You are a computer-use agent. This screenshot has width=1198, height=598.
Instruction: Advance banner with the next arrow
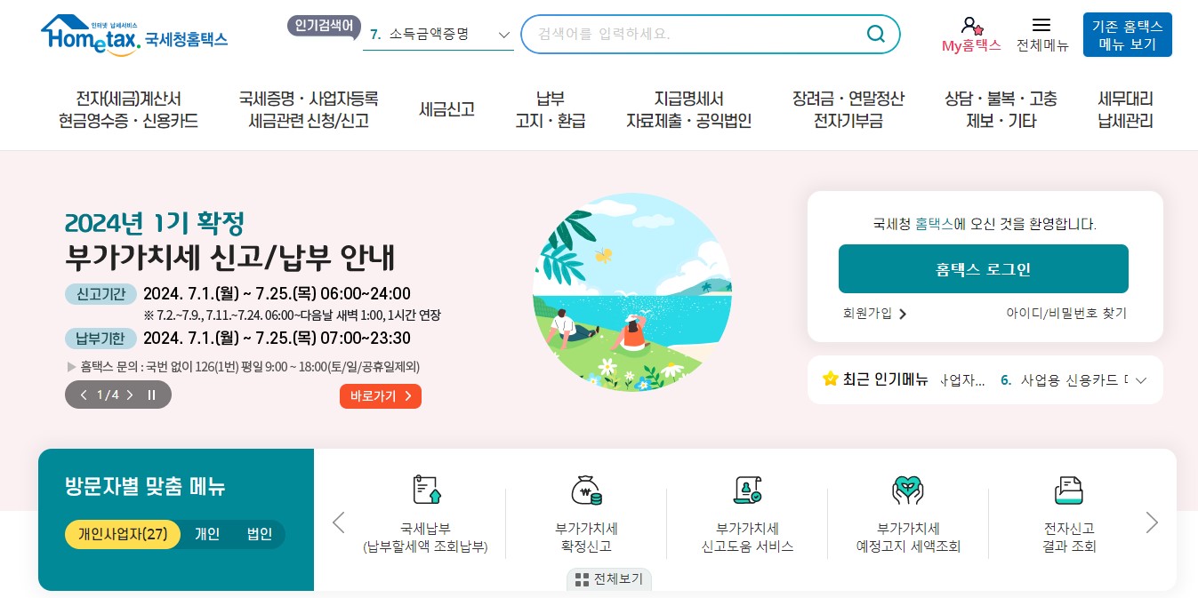coord(130,395)
